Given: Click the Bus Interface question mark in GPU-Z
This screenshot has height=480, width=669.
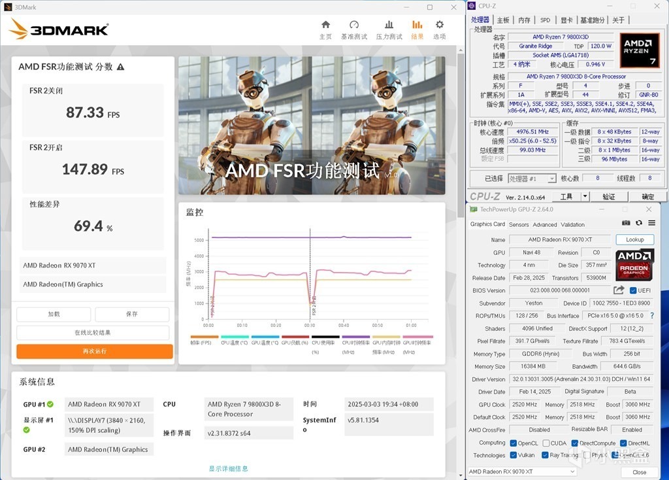Looking at the screenshot, I should click(652, 316).
